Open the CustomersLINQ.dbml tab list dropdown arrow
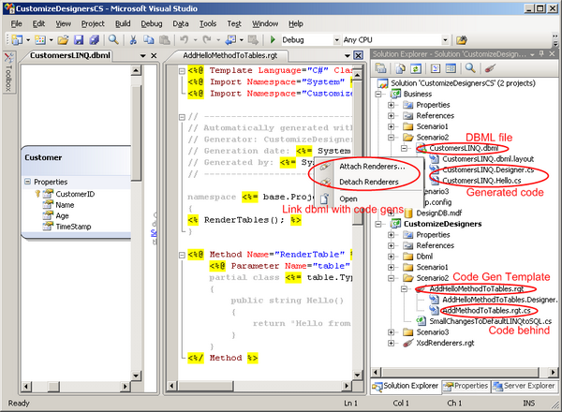562x412 pixels. tap(142, 55)
